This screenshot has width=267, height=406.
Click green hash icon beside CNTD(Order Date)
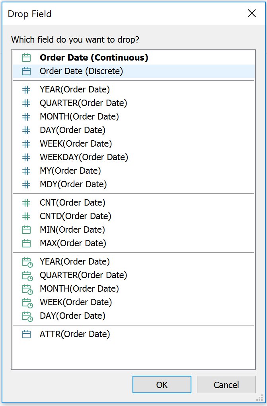click(x=26, y=216)
